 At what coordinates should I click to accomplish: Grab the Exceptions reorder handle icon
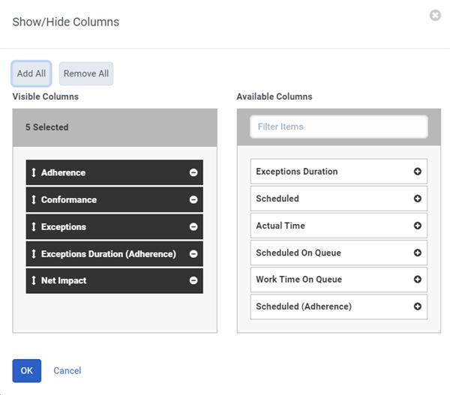click(x=34, y=226)
